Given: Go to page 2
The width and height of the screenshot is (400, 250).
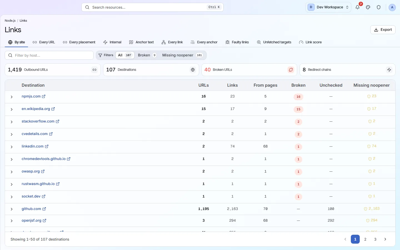Looking at the screenshot, I should tap(365, 239).
